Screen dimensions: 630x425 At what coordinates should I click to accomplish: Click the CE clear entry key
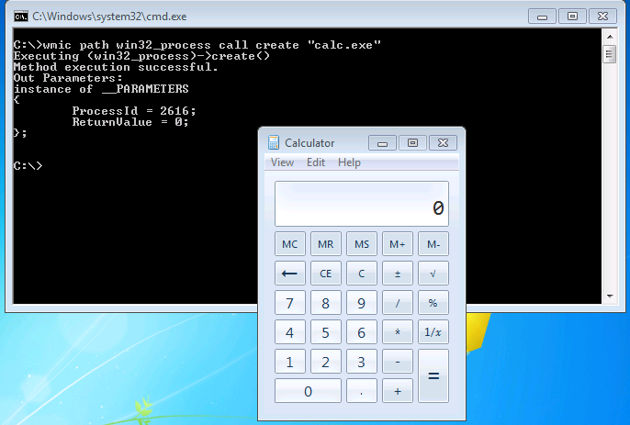(x=325, y=274)
